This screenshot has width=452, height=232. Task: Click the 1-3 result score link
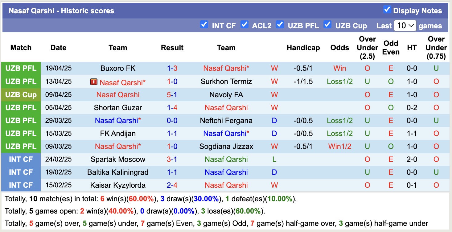[x=172, y=68]
